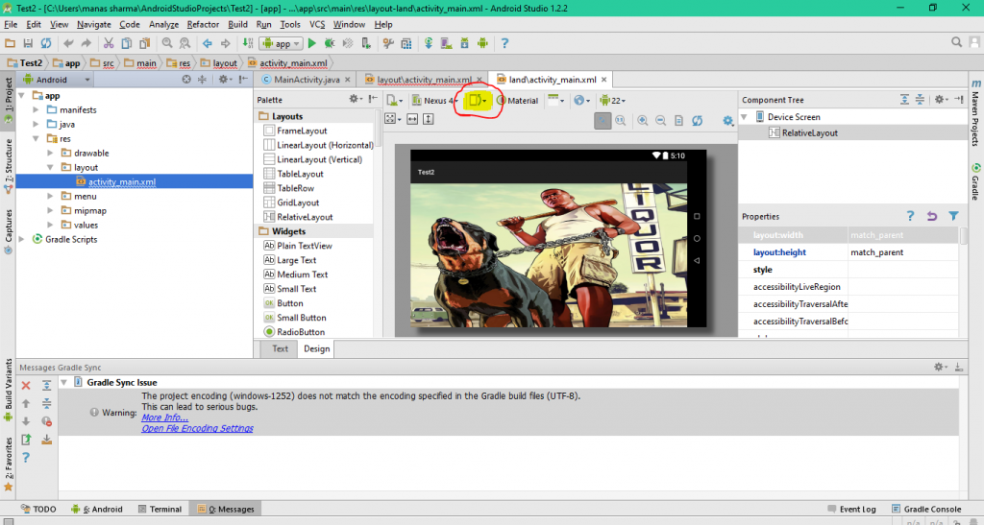
Task: Click the Search Everywhere magnifier icon
Action: pos(956,42)
